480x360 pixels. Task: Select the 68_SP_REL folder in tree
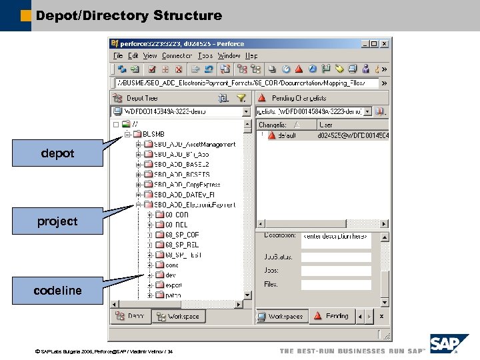(182, 245)
